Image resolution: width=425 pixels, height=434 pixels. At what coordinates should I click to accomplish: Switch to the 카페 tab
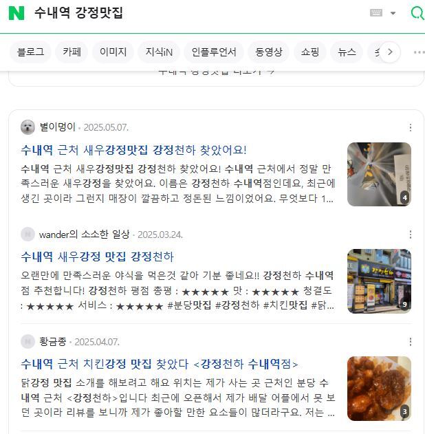(x=72, y=52)
